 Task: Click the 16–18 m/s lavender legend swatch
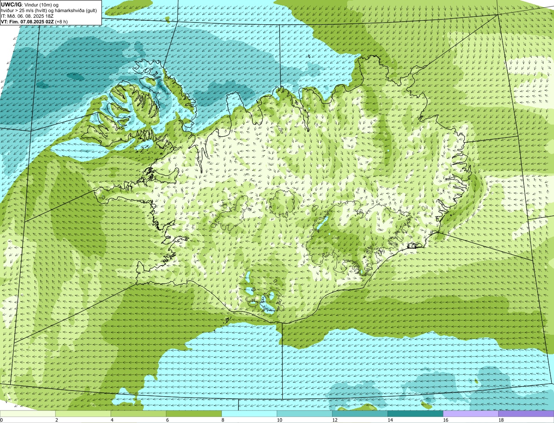471,414
